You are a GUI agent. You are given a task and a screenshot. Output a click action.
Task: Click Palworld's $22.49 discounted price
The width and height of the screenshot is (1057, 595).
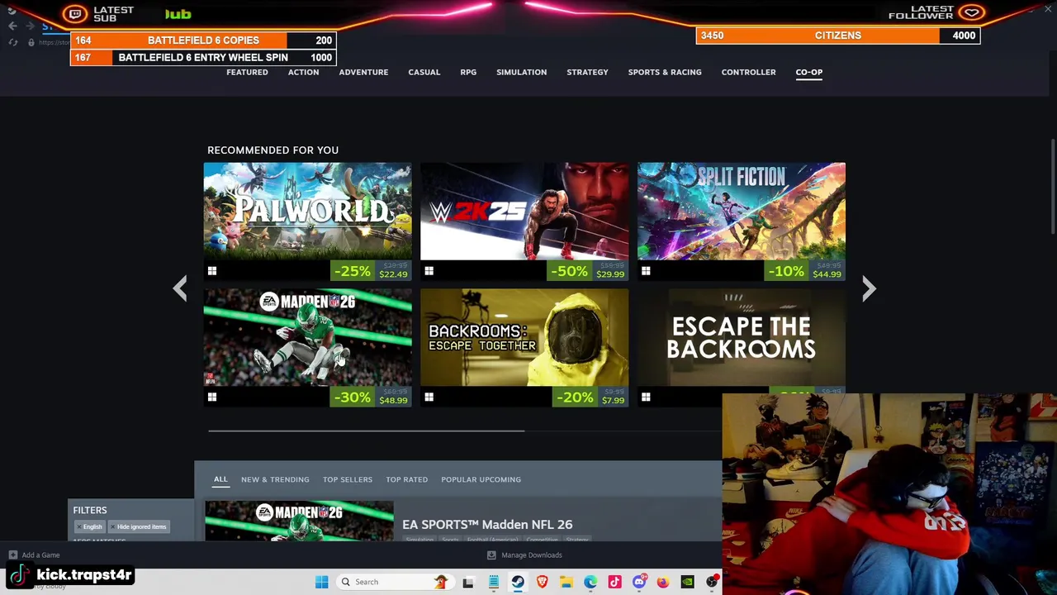pos(393,274)
